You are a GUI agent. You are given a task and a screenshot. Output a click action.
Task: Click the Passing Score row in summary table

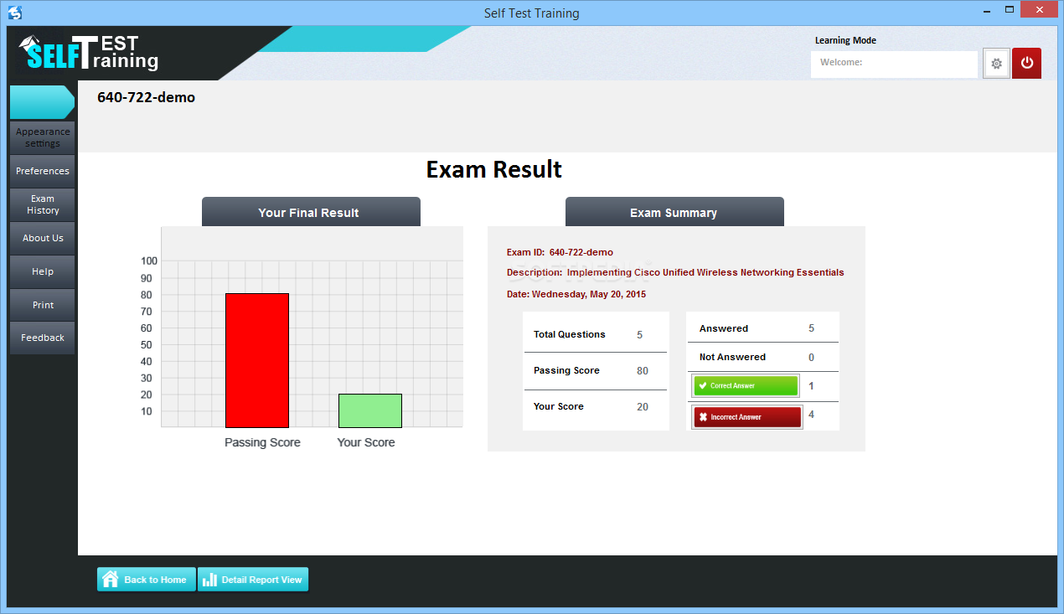(596, 370)
